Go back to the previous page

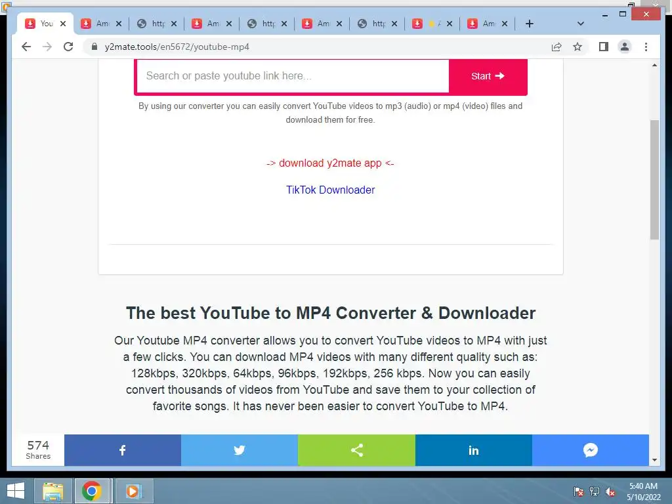26,47
